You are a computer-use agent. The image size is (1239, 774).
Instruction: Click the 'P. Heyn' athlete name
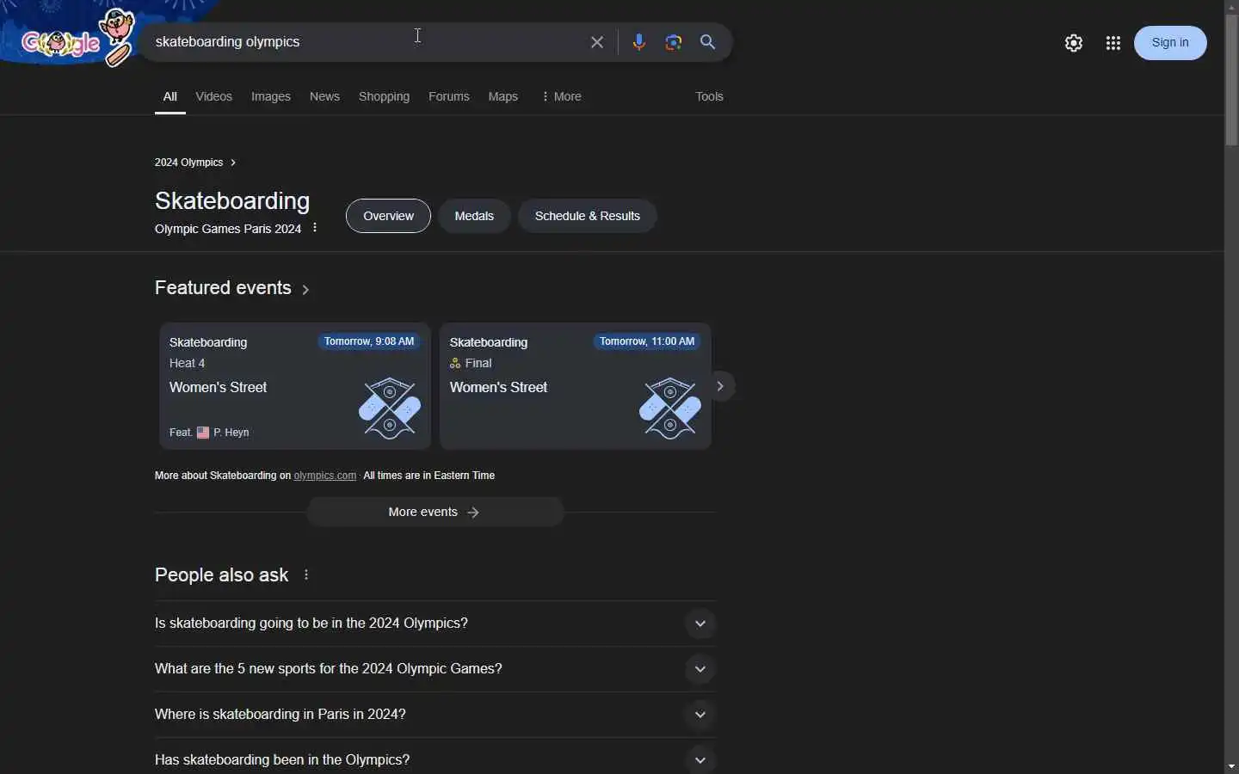(x=231, y=433)
